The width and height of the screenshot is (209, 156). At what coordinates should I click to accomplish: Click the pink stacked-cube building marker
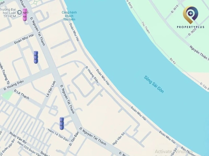click(25, 15)
